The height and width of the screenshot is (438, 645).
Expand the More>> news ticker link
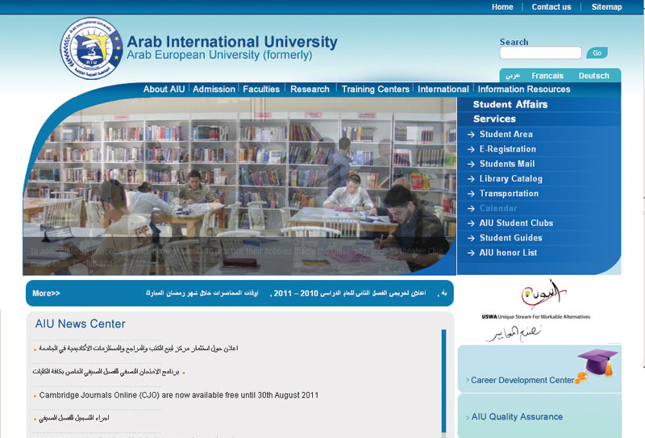pos(46,294)
